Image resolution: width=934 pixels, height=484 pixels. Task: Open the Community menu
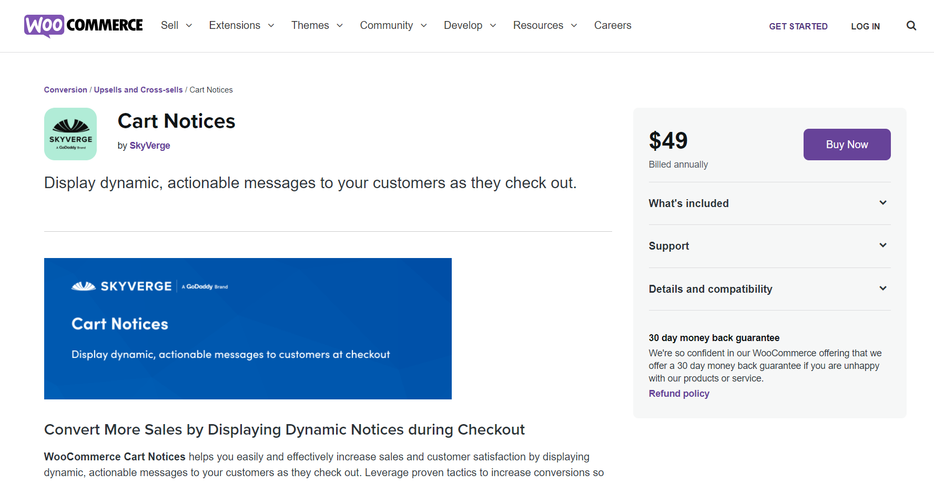tap(393, 25)
